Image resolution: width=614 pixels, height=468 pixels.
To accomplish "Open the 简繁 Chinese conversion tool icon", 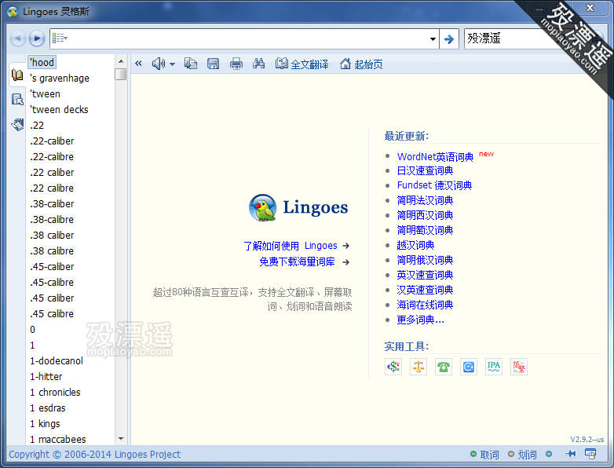I will tap(519, 367).
